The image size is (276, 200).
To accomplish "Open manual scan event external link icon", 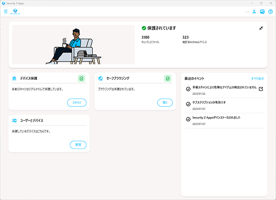I will tap(261, 89).
